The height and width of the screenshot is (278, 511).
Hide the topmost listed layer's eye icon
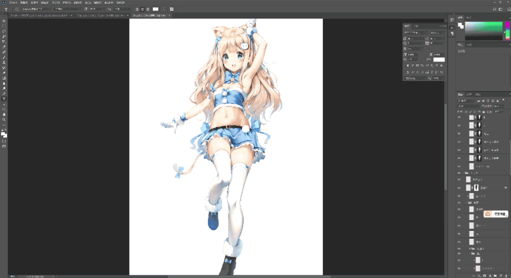click(459, 118)
